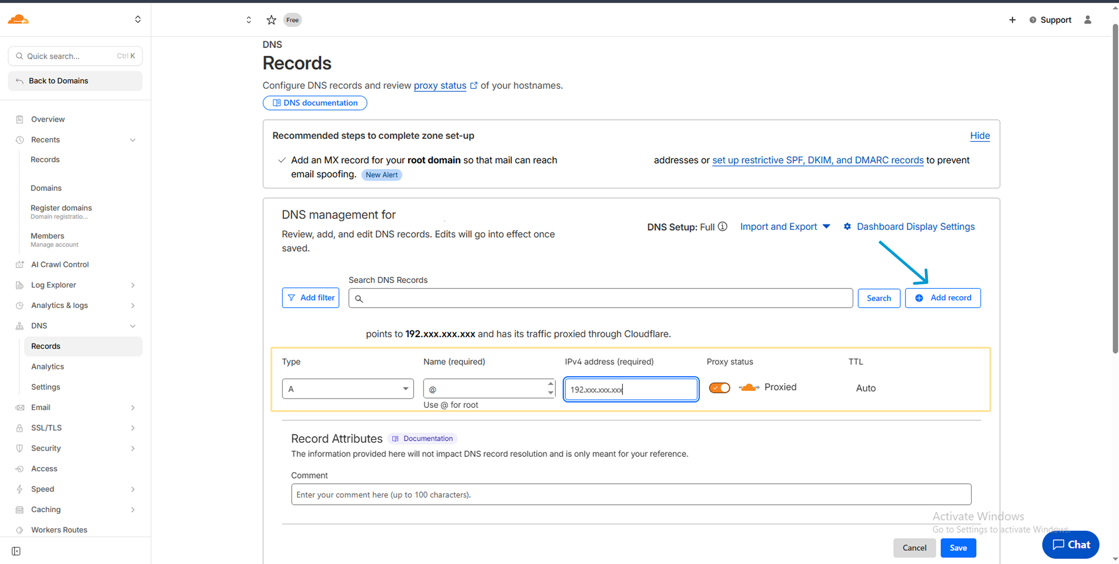Viewport: 1119px width, 564px height.
Task: Click the Name field up stepper arrow
Action: point(551,384)
